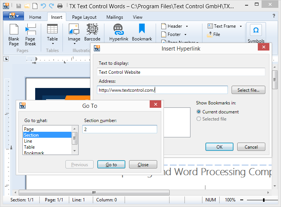The width and height of the screenshot is (281, 207).
Task: Open the Mailings tab
Action: (x=114, y=17)
